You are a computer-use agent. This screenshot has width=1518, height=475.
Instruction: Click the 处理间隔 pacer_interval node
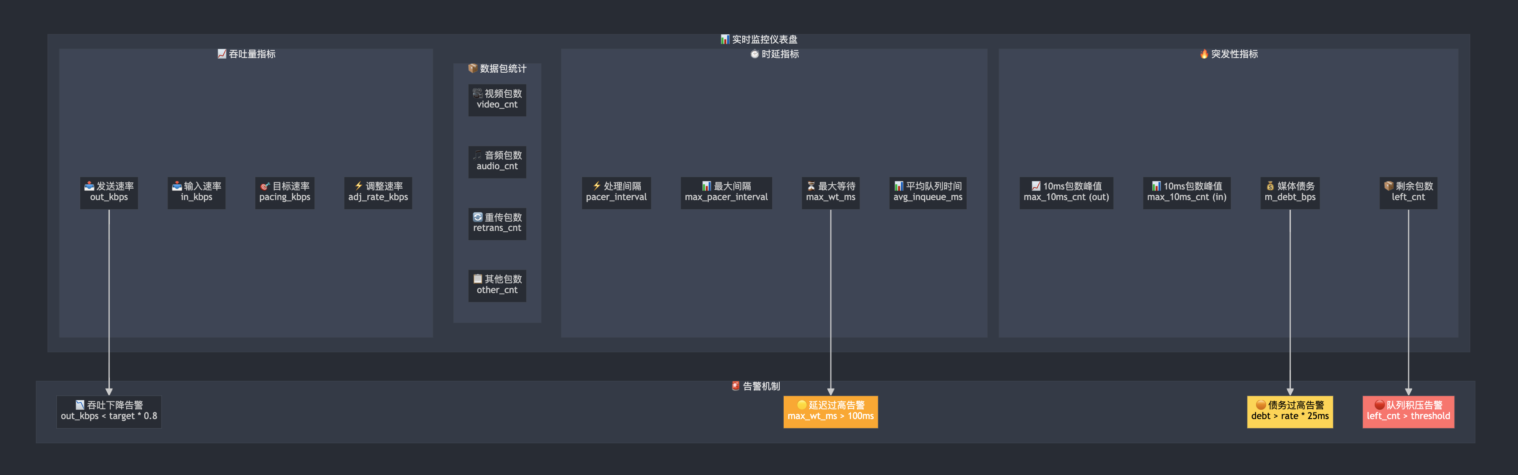[616, 193]
